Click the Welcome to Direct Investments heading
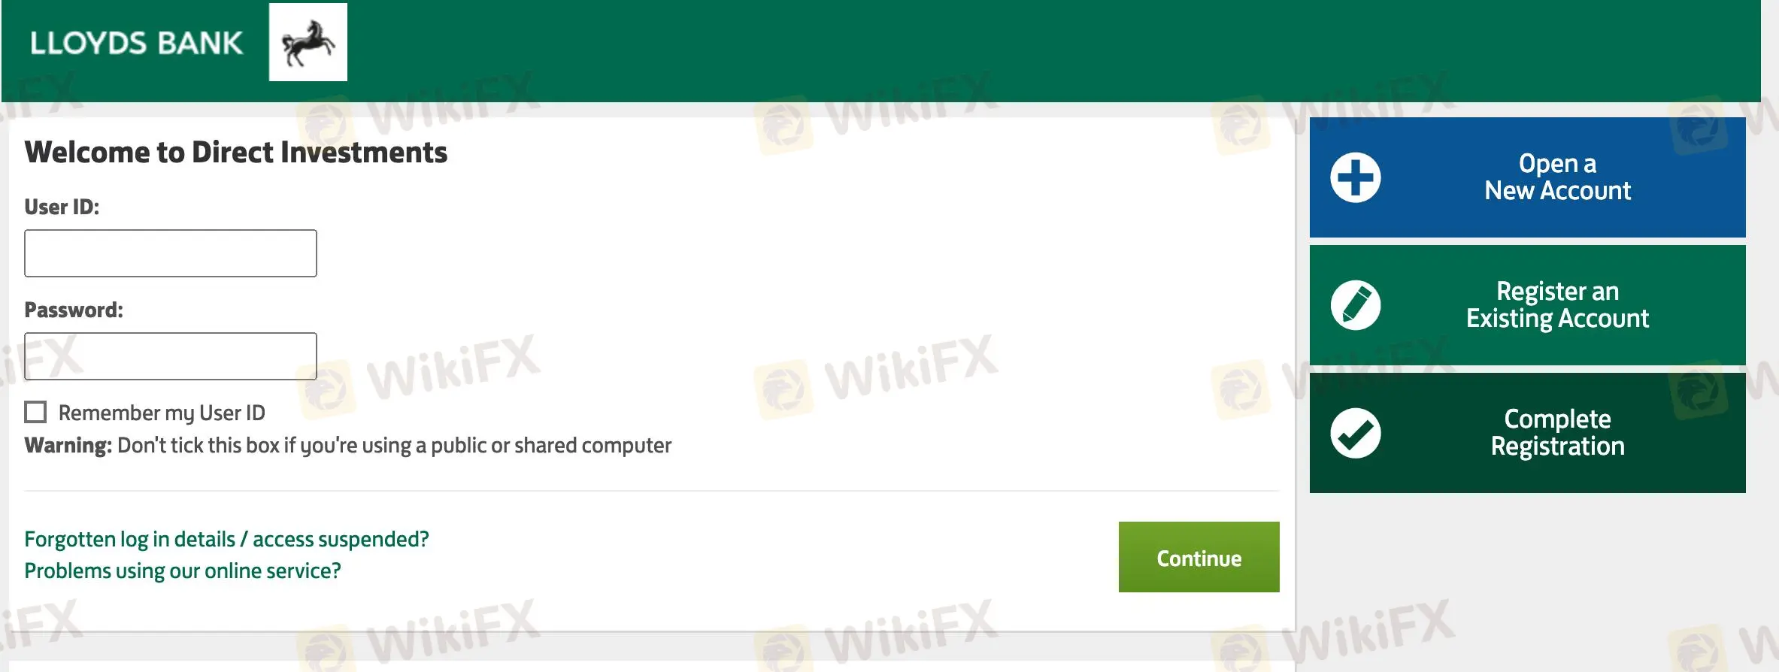 pos(236,152)
